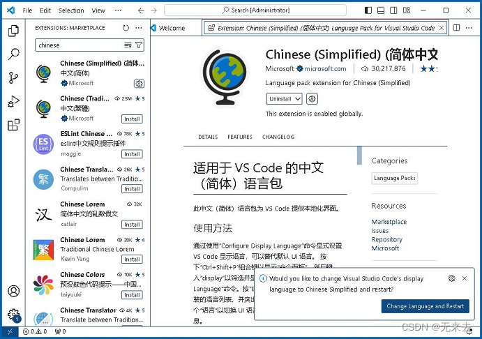
Task: Click the Search [Administrator] command center
Action: point(255,10)
